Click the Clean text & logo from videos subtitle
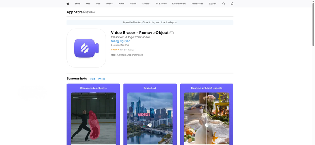315x145 pixels. (x=131, y=37)
